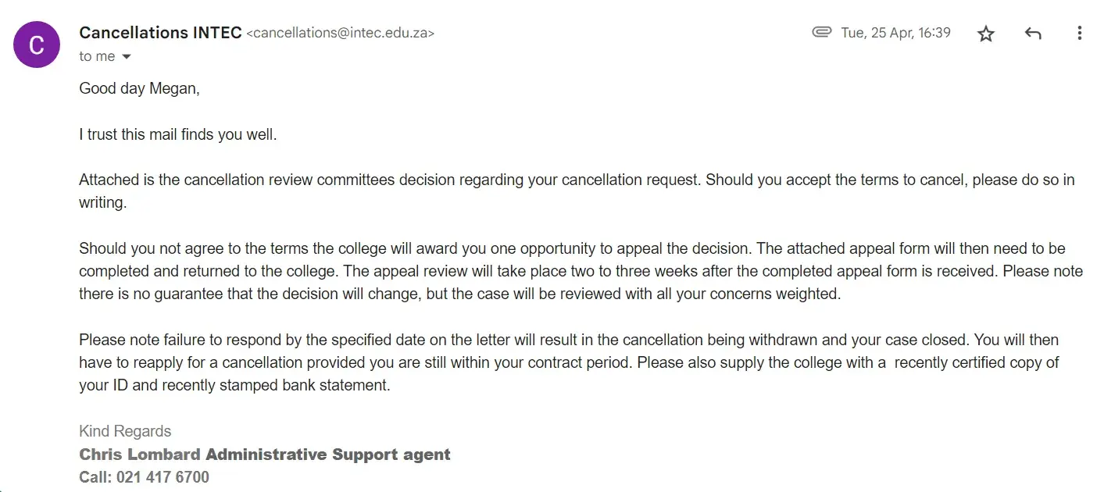The image size is (1104, 492).
Task: Click the purple C sender avatar
Action: (37, 45)
